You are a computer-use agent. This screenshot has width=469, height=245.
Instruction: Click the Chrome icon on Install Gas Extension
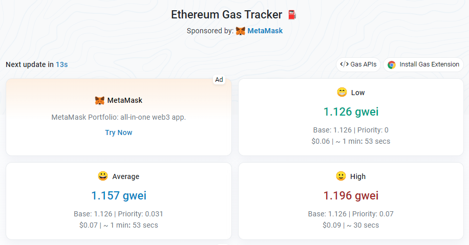point(392,64)
